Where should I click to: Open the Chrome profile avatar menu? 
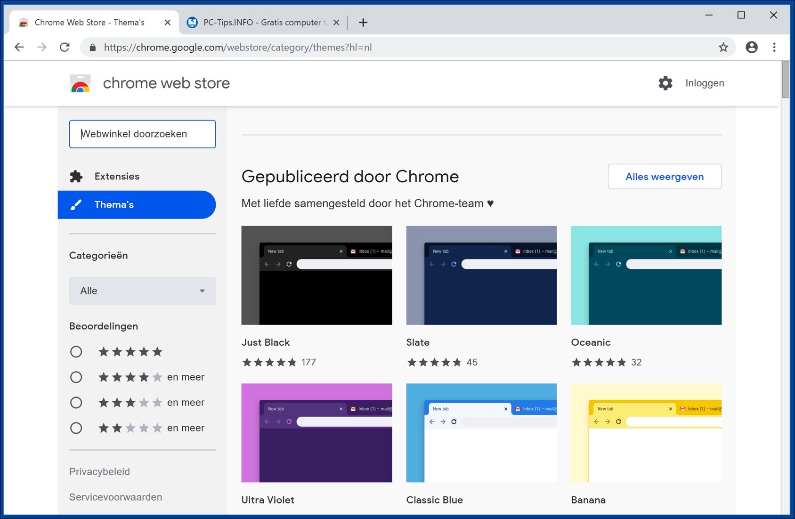[x=752, y=47]
